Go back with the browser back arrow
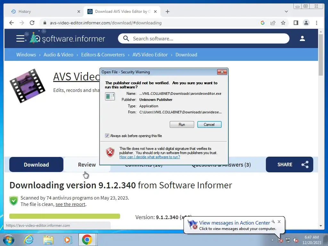328x246 pixels. [12, 23]
